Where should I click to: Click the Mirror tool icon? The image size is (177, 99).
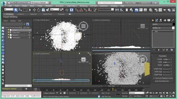[117, 10]
